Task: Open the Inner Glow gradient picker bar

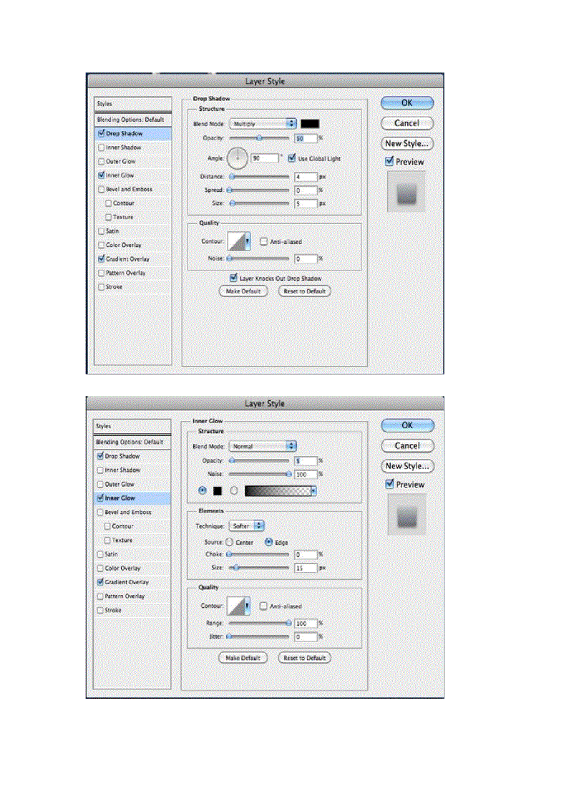Action: tap(280, 491)
